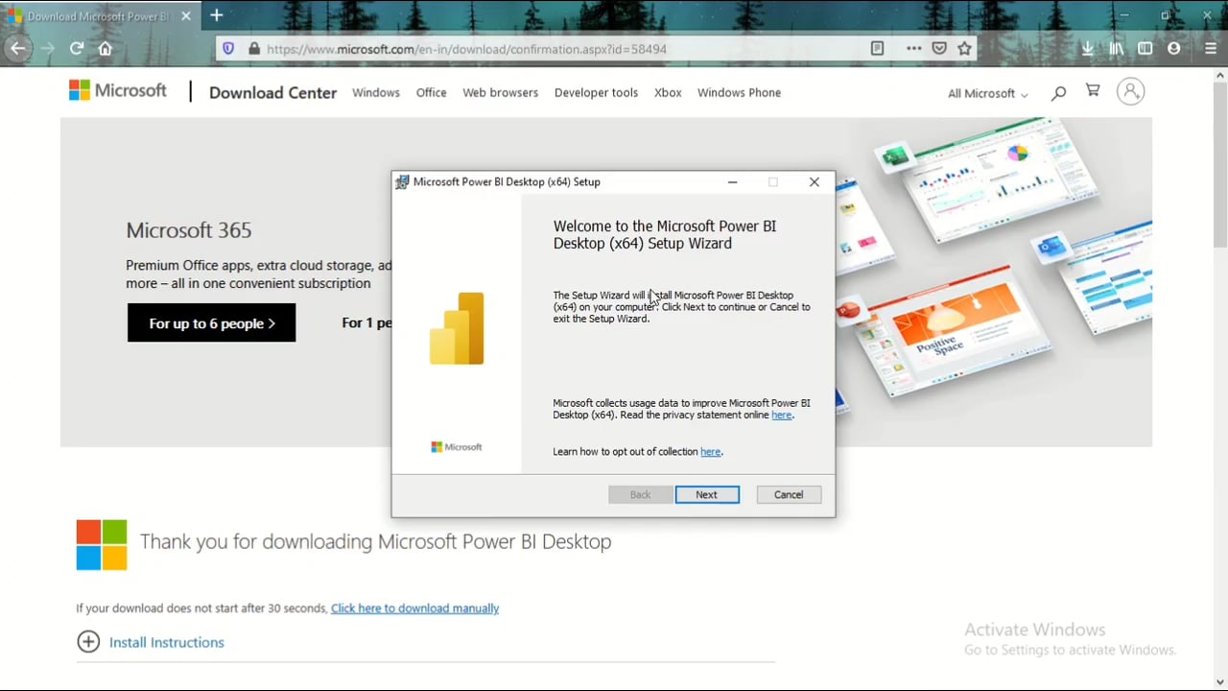Open the privacy statement 'here' link

[x=781, y=415]
